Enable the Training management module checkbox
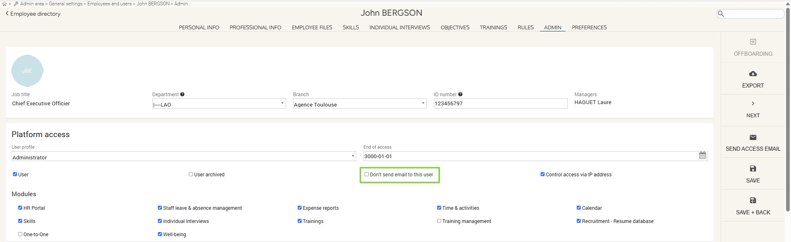The width and height of the screenshot is (791, 242). [x=439, y=221]
